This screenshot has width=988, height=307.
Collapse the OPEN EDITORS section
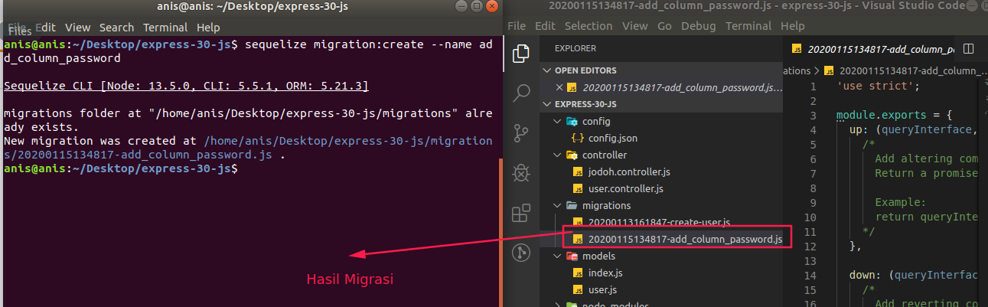point(548,70)
